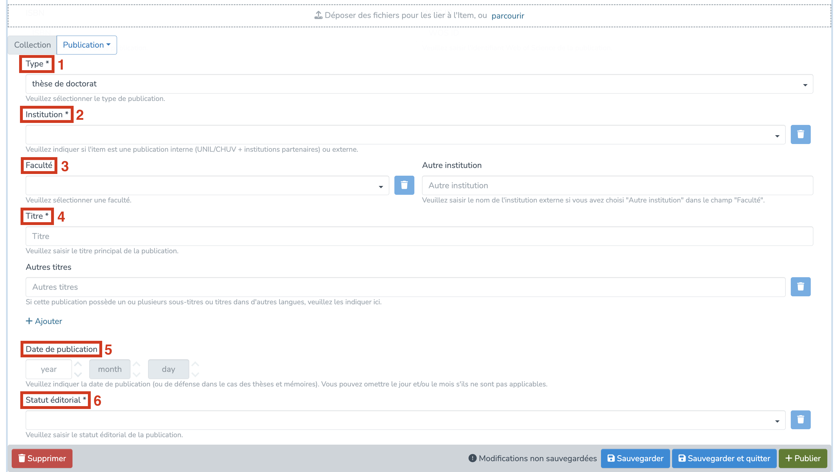Click into the Titre text field
Image resolution: width=839 pixels, height=472 pixels.
(x=419, y=236)
